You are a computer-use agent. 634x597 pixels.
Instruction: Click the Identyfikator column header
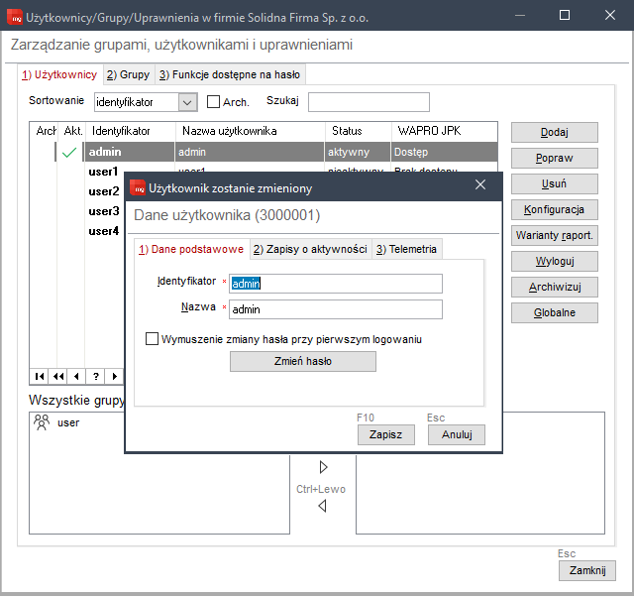click(x=131, y=131)
